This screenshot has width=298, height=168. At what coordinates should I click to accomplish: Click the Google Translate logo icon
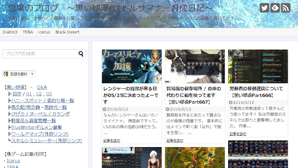point(6,74)
